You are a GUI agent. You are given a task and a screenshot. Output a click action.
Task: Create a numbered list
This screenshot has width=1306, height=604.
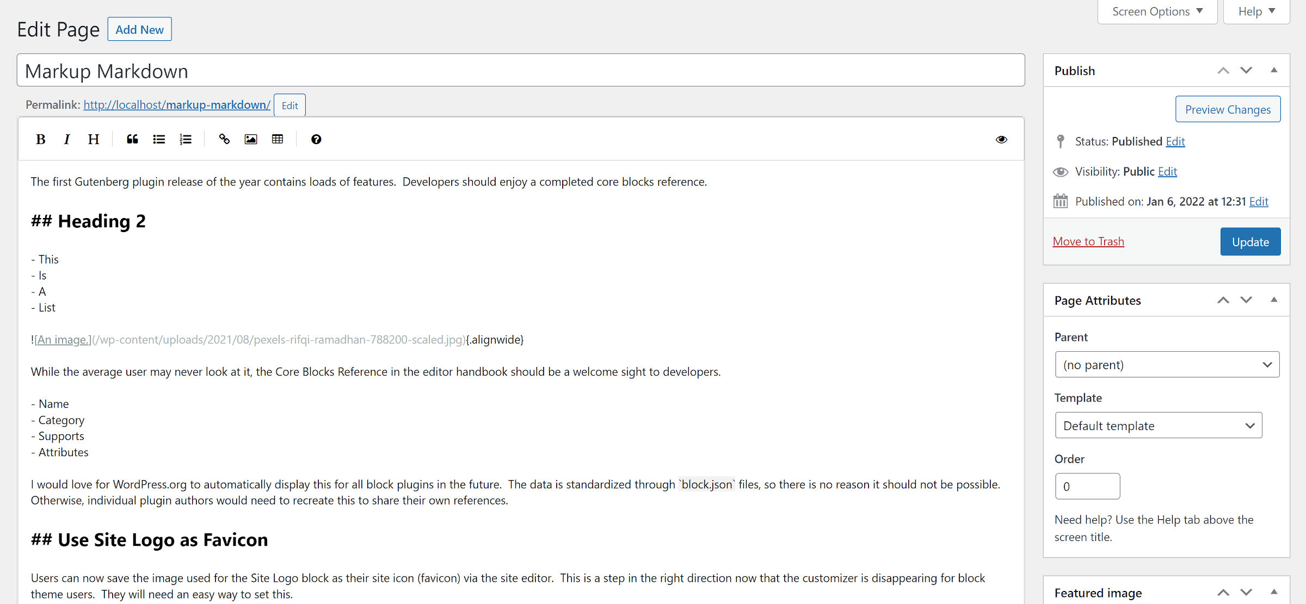185,139
